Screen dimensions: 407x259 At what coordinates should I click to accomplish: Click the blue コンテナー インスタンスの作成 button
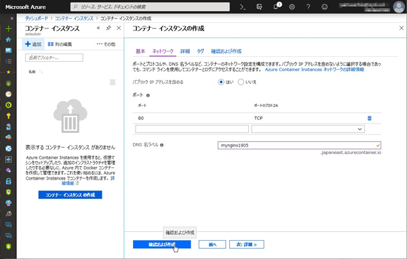pos(70,195)
